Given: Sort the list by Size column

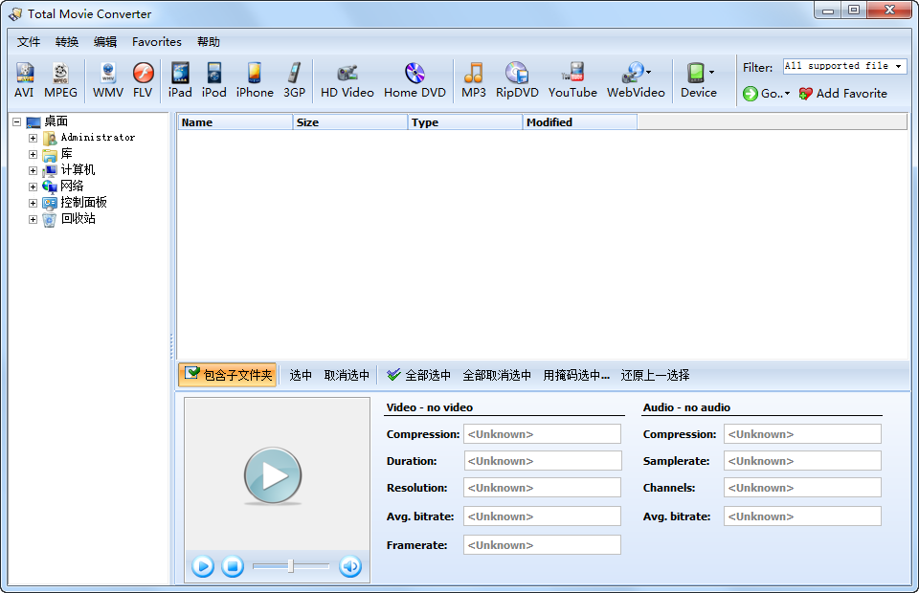Looking at the screenshot, I should (350, 122).
